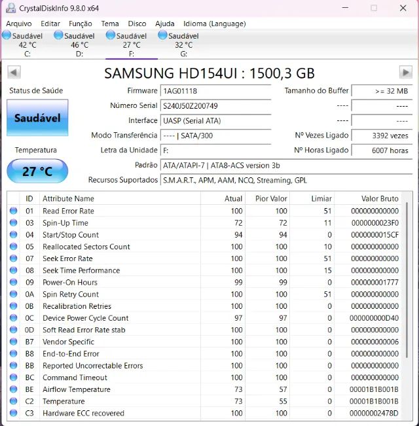
Task: Go to the next disk arrow
Action: tap(406, 72)
